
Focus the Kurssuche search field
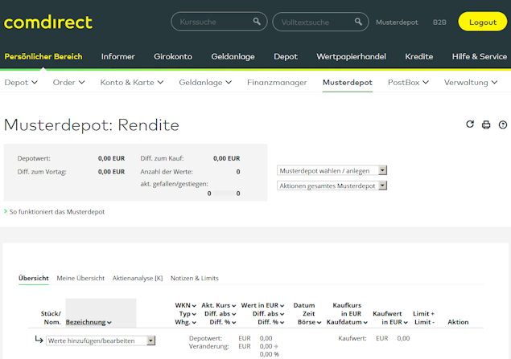(219, 22)
